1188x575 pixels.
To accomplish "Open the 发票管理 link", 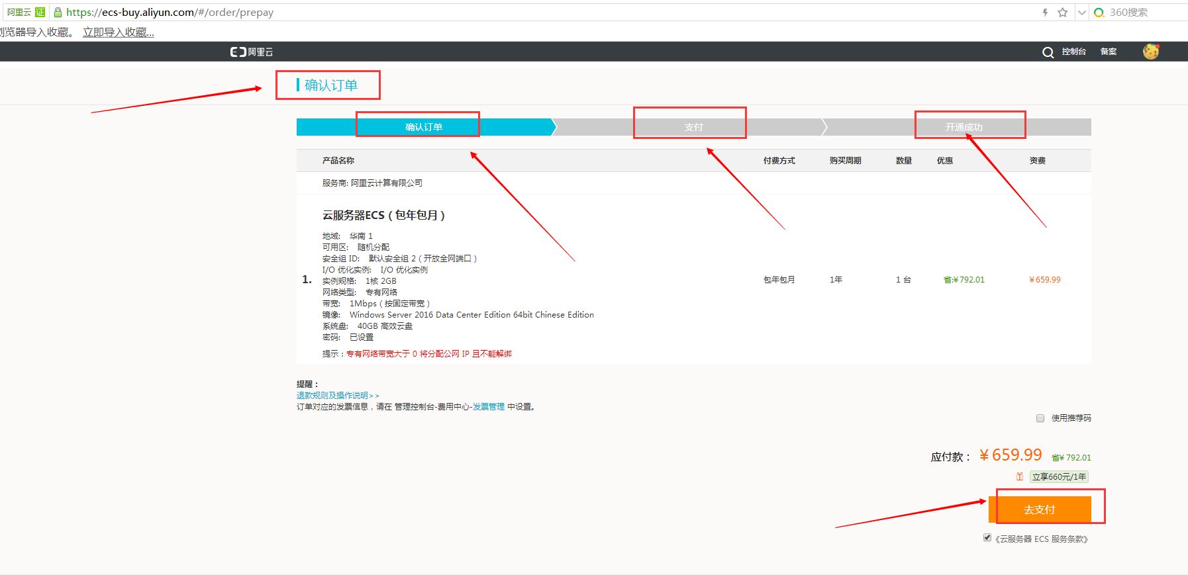I will [489, 407].
